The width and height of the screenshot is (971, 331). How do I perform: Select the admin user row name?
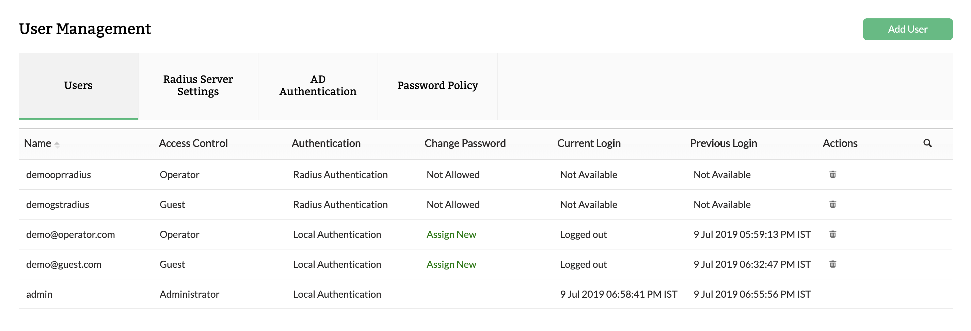[x=39, y=294]
